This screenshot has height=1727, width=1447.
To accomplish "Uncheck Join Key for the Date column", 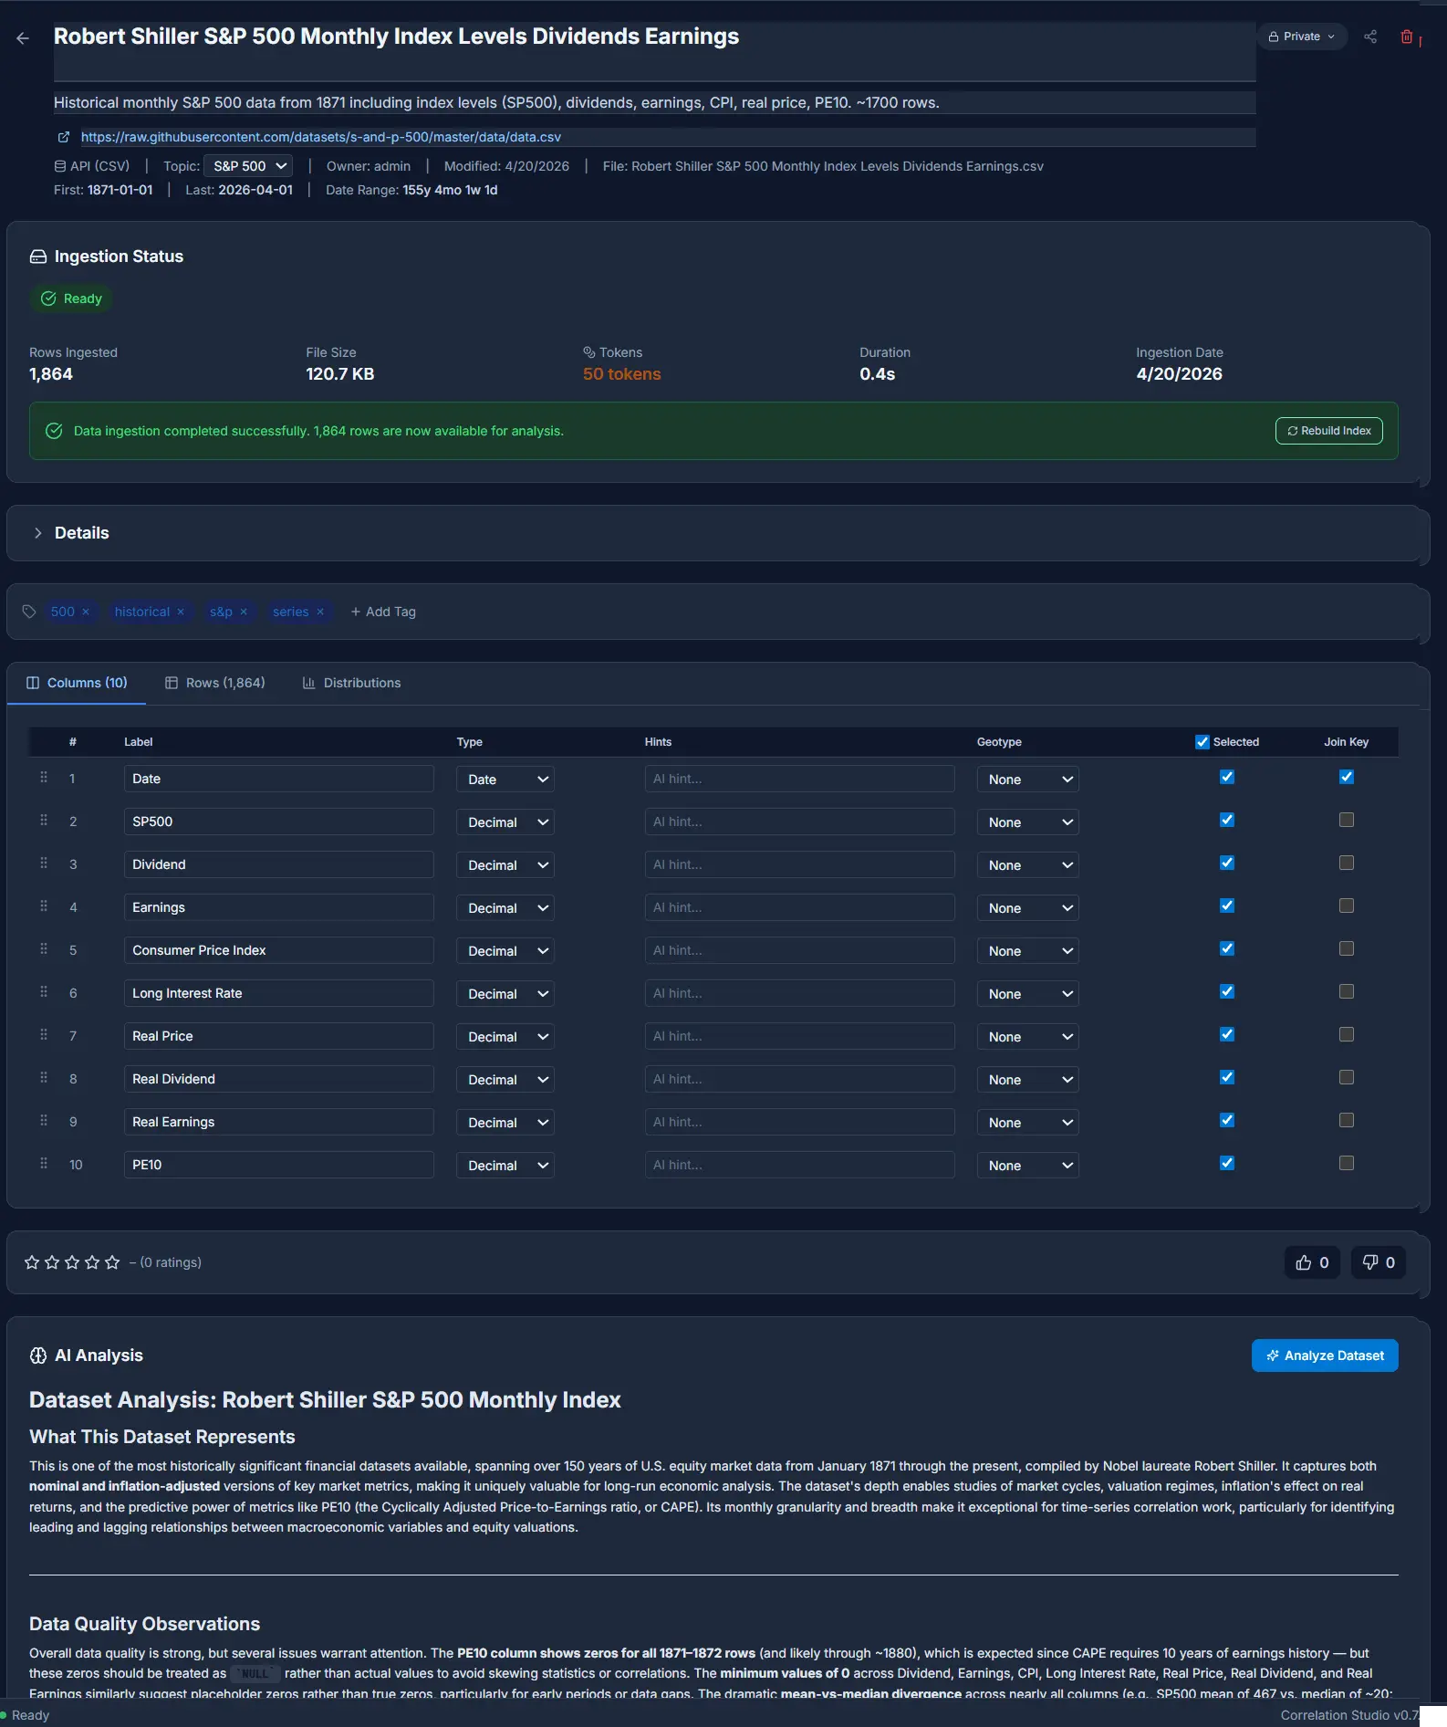I will coord(1347,777).
